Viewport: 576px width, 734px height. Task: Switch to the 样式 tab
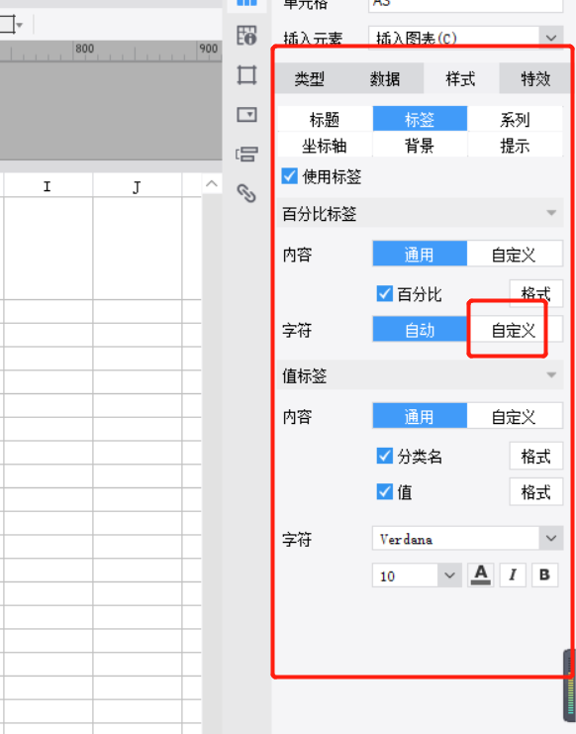point(460,78)
